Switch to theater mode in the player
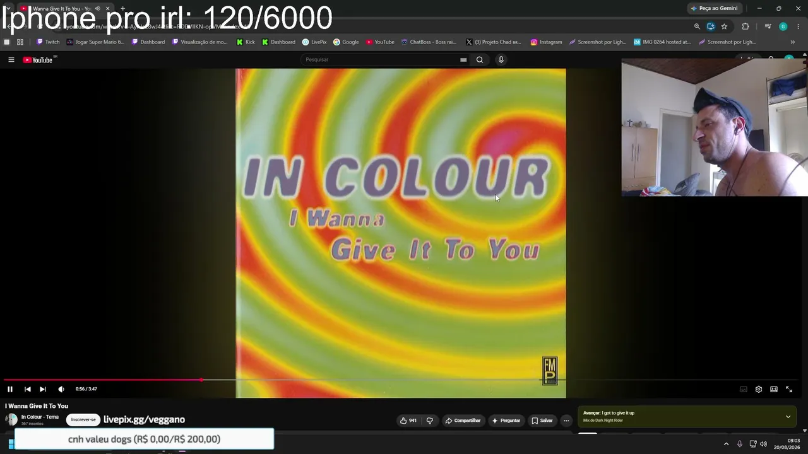This screenshot has height=454, width=808. 774,389
